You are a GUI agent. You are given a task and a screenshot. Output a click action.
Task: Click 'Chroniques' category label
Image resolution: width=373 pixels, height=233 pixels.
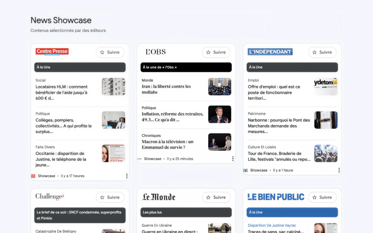(151, 136)
